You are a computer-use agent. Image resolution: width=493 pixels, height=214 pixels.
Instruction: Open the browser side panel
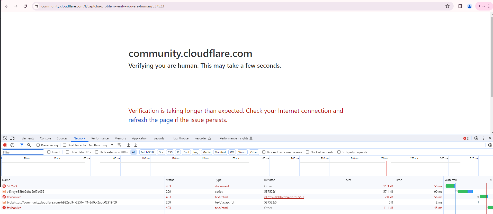click(460, 6)
